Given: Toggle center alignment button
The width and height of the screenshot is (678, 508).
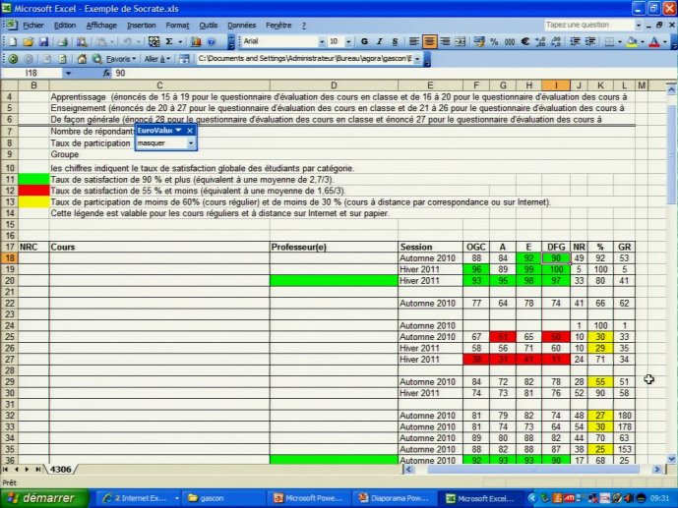Looking at the screenshot, I should (429, 42).
